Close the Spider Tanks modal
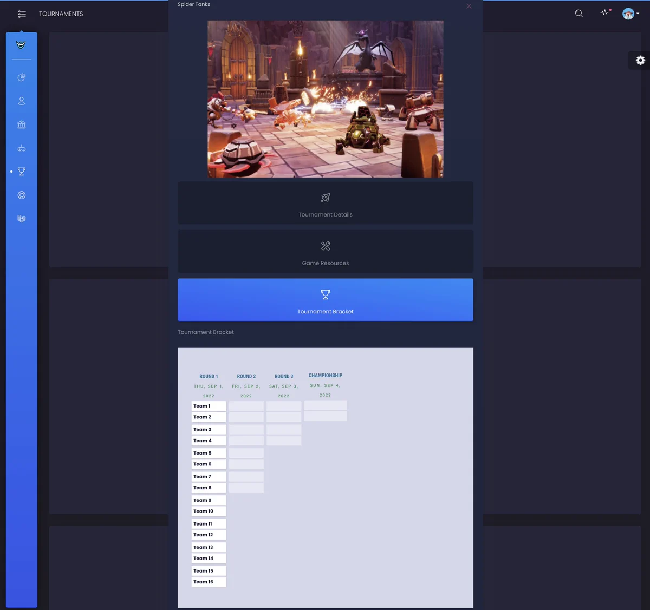Screen dimensions: 650x610 pyautogui.click(x=469, y=6)
